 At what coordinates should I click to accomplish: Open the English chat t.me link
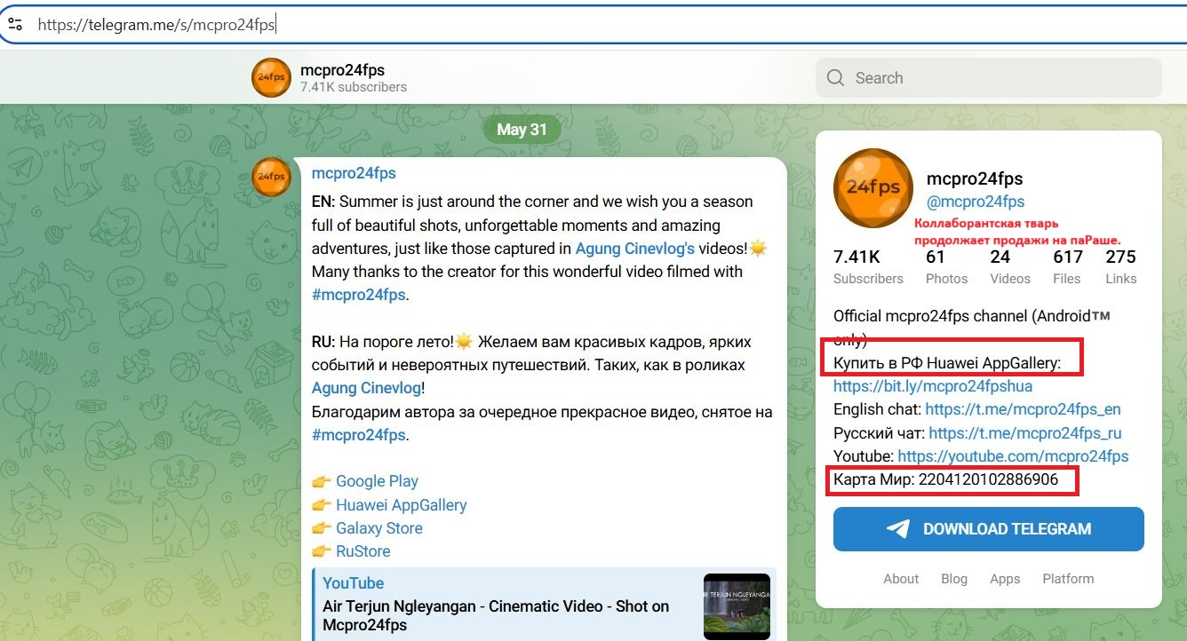click(1023, 409)
